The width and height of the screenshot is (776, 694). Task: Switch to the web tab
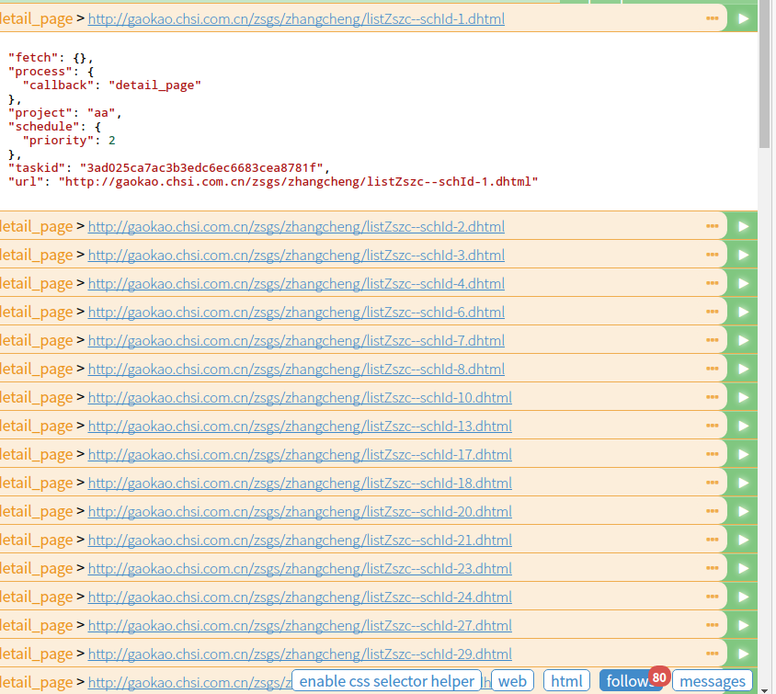(512, 681)
